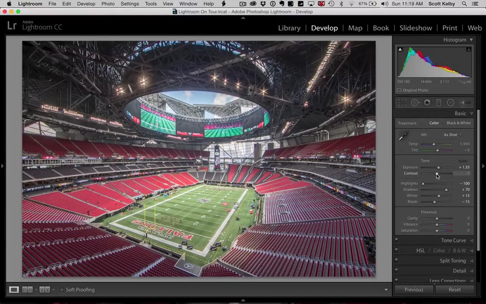
Task: Open the Settings menu
Action: (130, 4)
